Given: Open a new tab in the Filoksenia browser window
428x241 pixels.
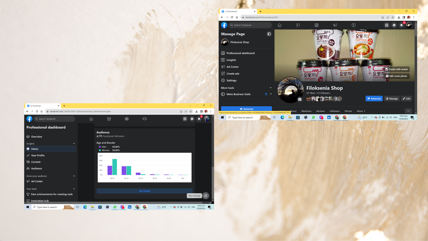Looking at the screenshot, I should point(260,11).
